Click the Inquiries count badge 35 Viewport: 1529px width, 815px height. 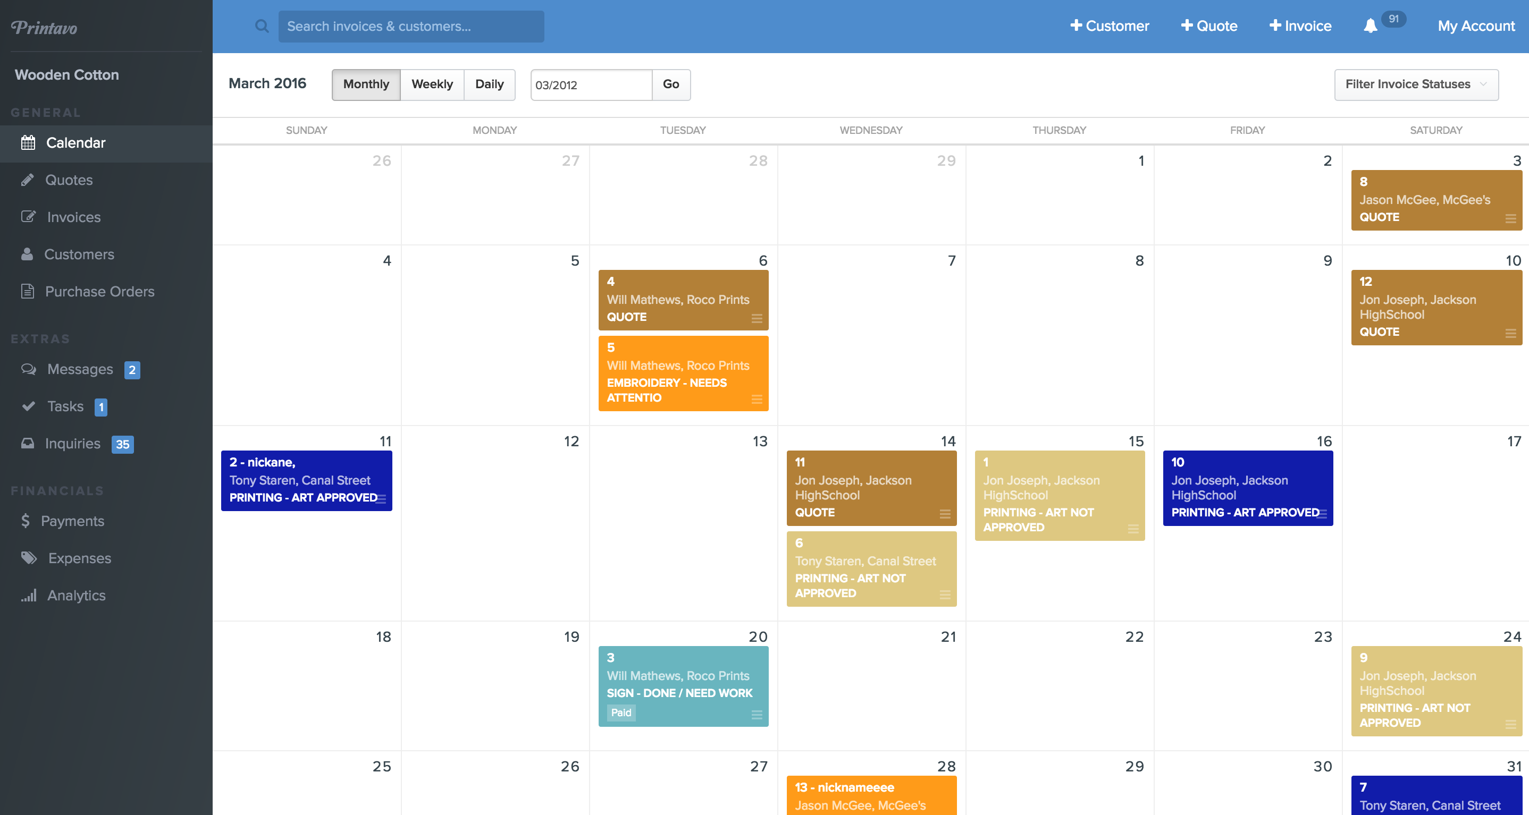point(122,444)
